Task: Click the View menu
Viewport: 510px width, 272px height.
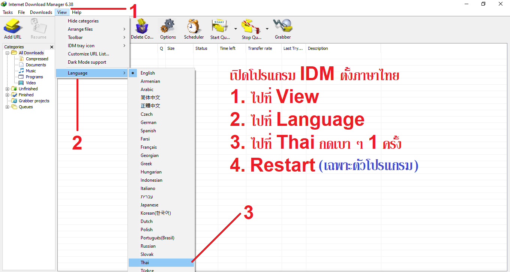Action: (62, 12)
